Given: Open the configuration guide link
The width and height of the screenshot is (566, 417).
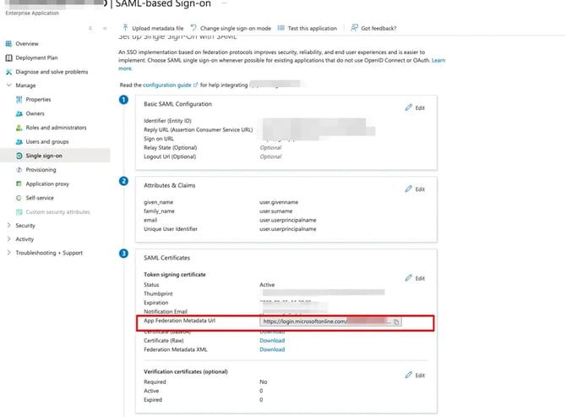Looking at the screenshot, I should coord(167,85).
